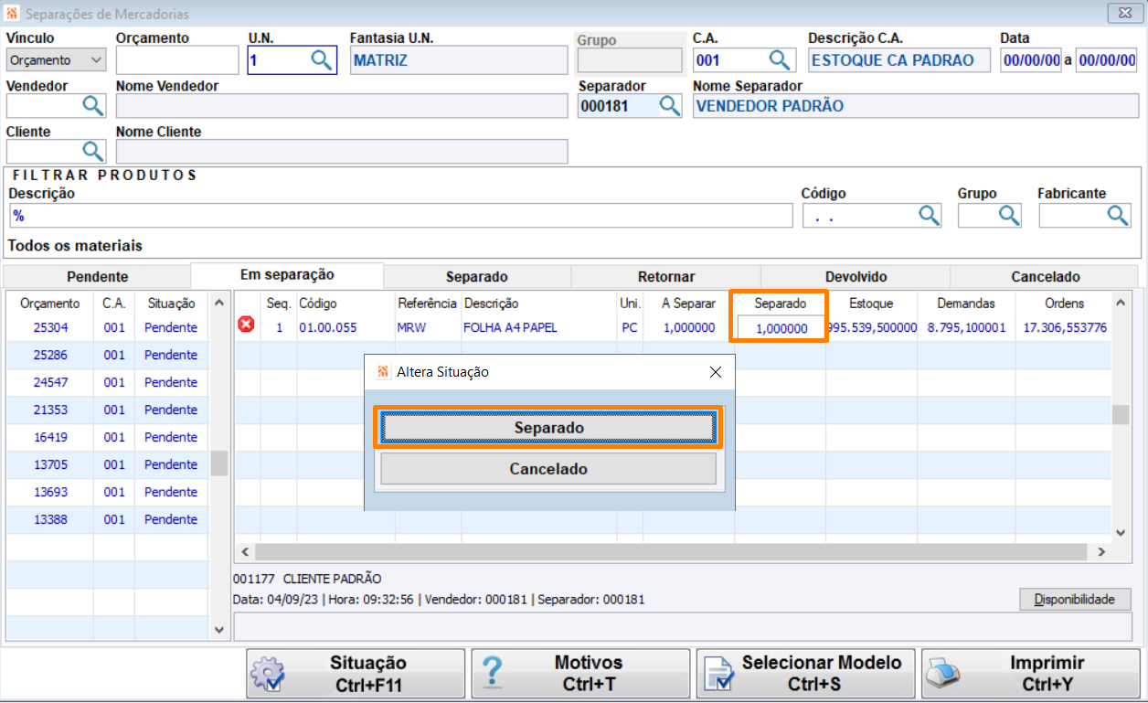
Task: Click the FOLHA A4 PAPEL description cell
Action: (538, 327)
